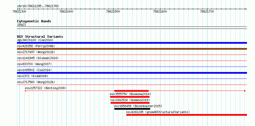Select the black esv3656458 variant bar
255x126 pixels.
pyautogui.click(x=132, y=109)
